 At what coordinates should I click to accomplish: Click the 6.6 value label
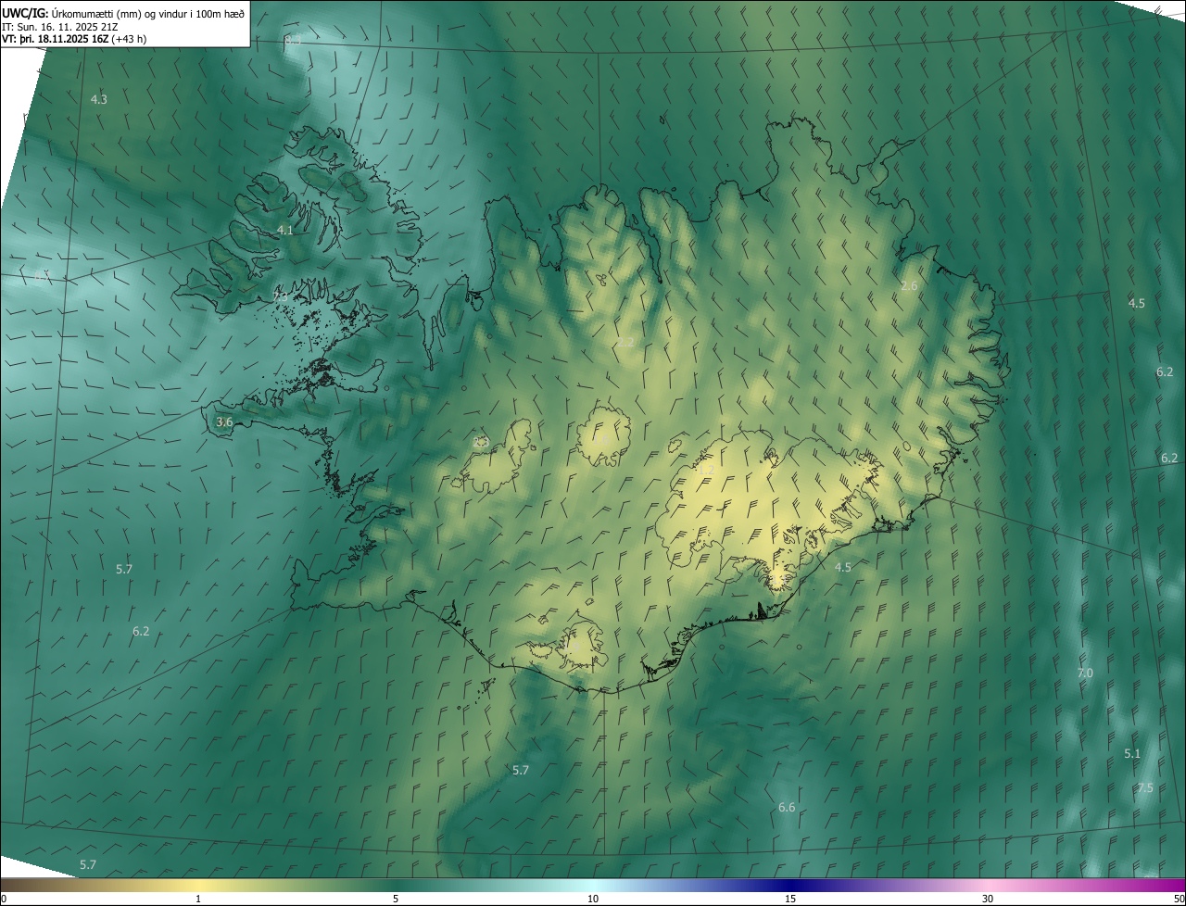tap(787, 807)
